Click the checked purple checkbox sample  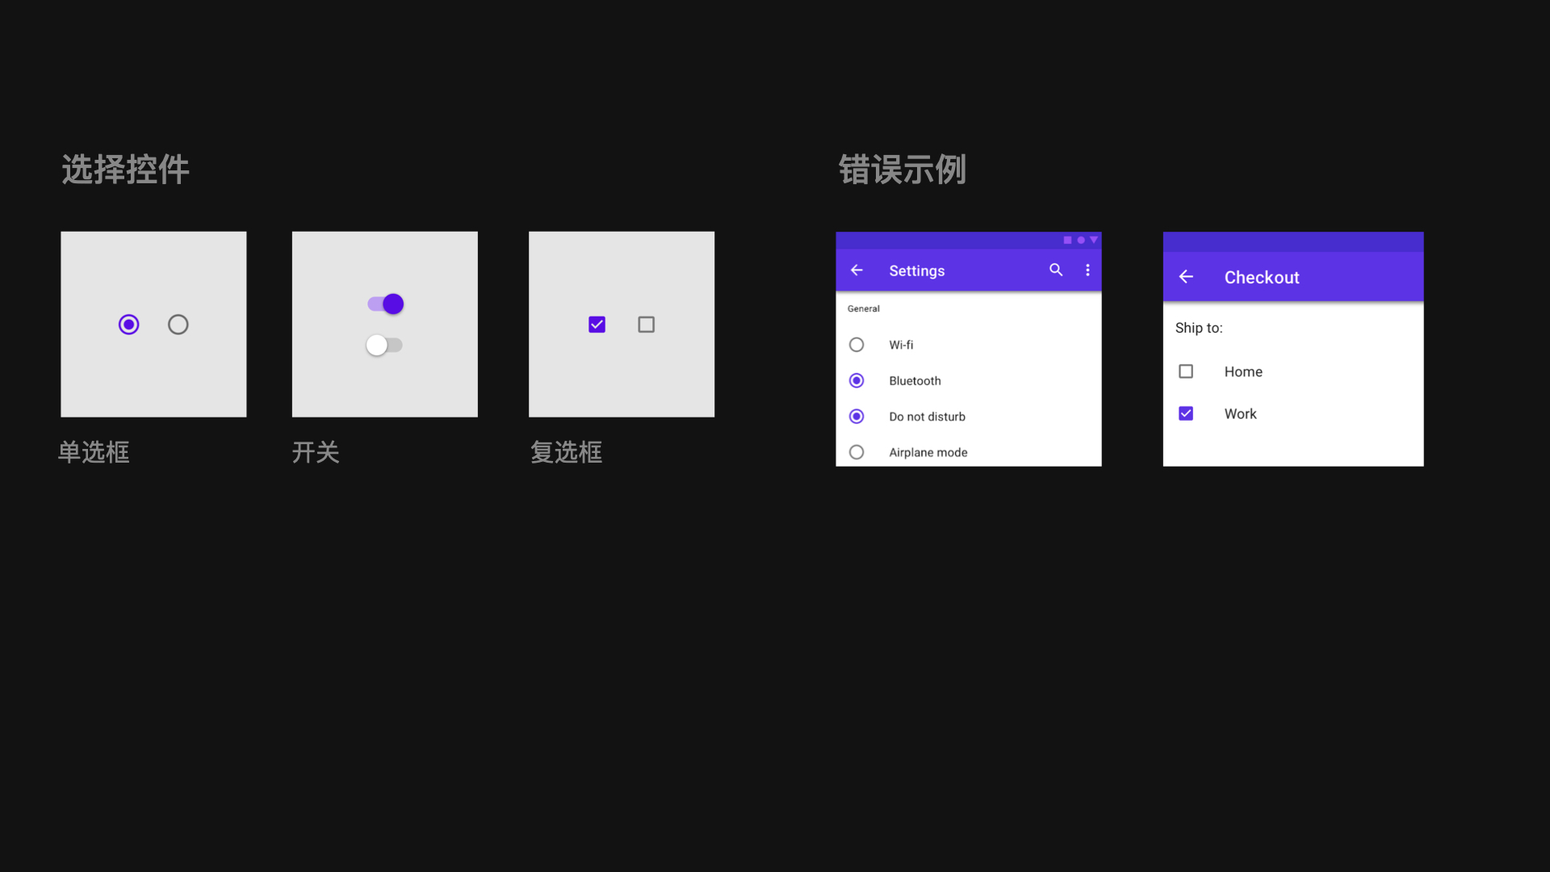[x=597, y=325]
